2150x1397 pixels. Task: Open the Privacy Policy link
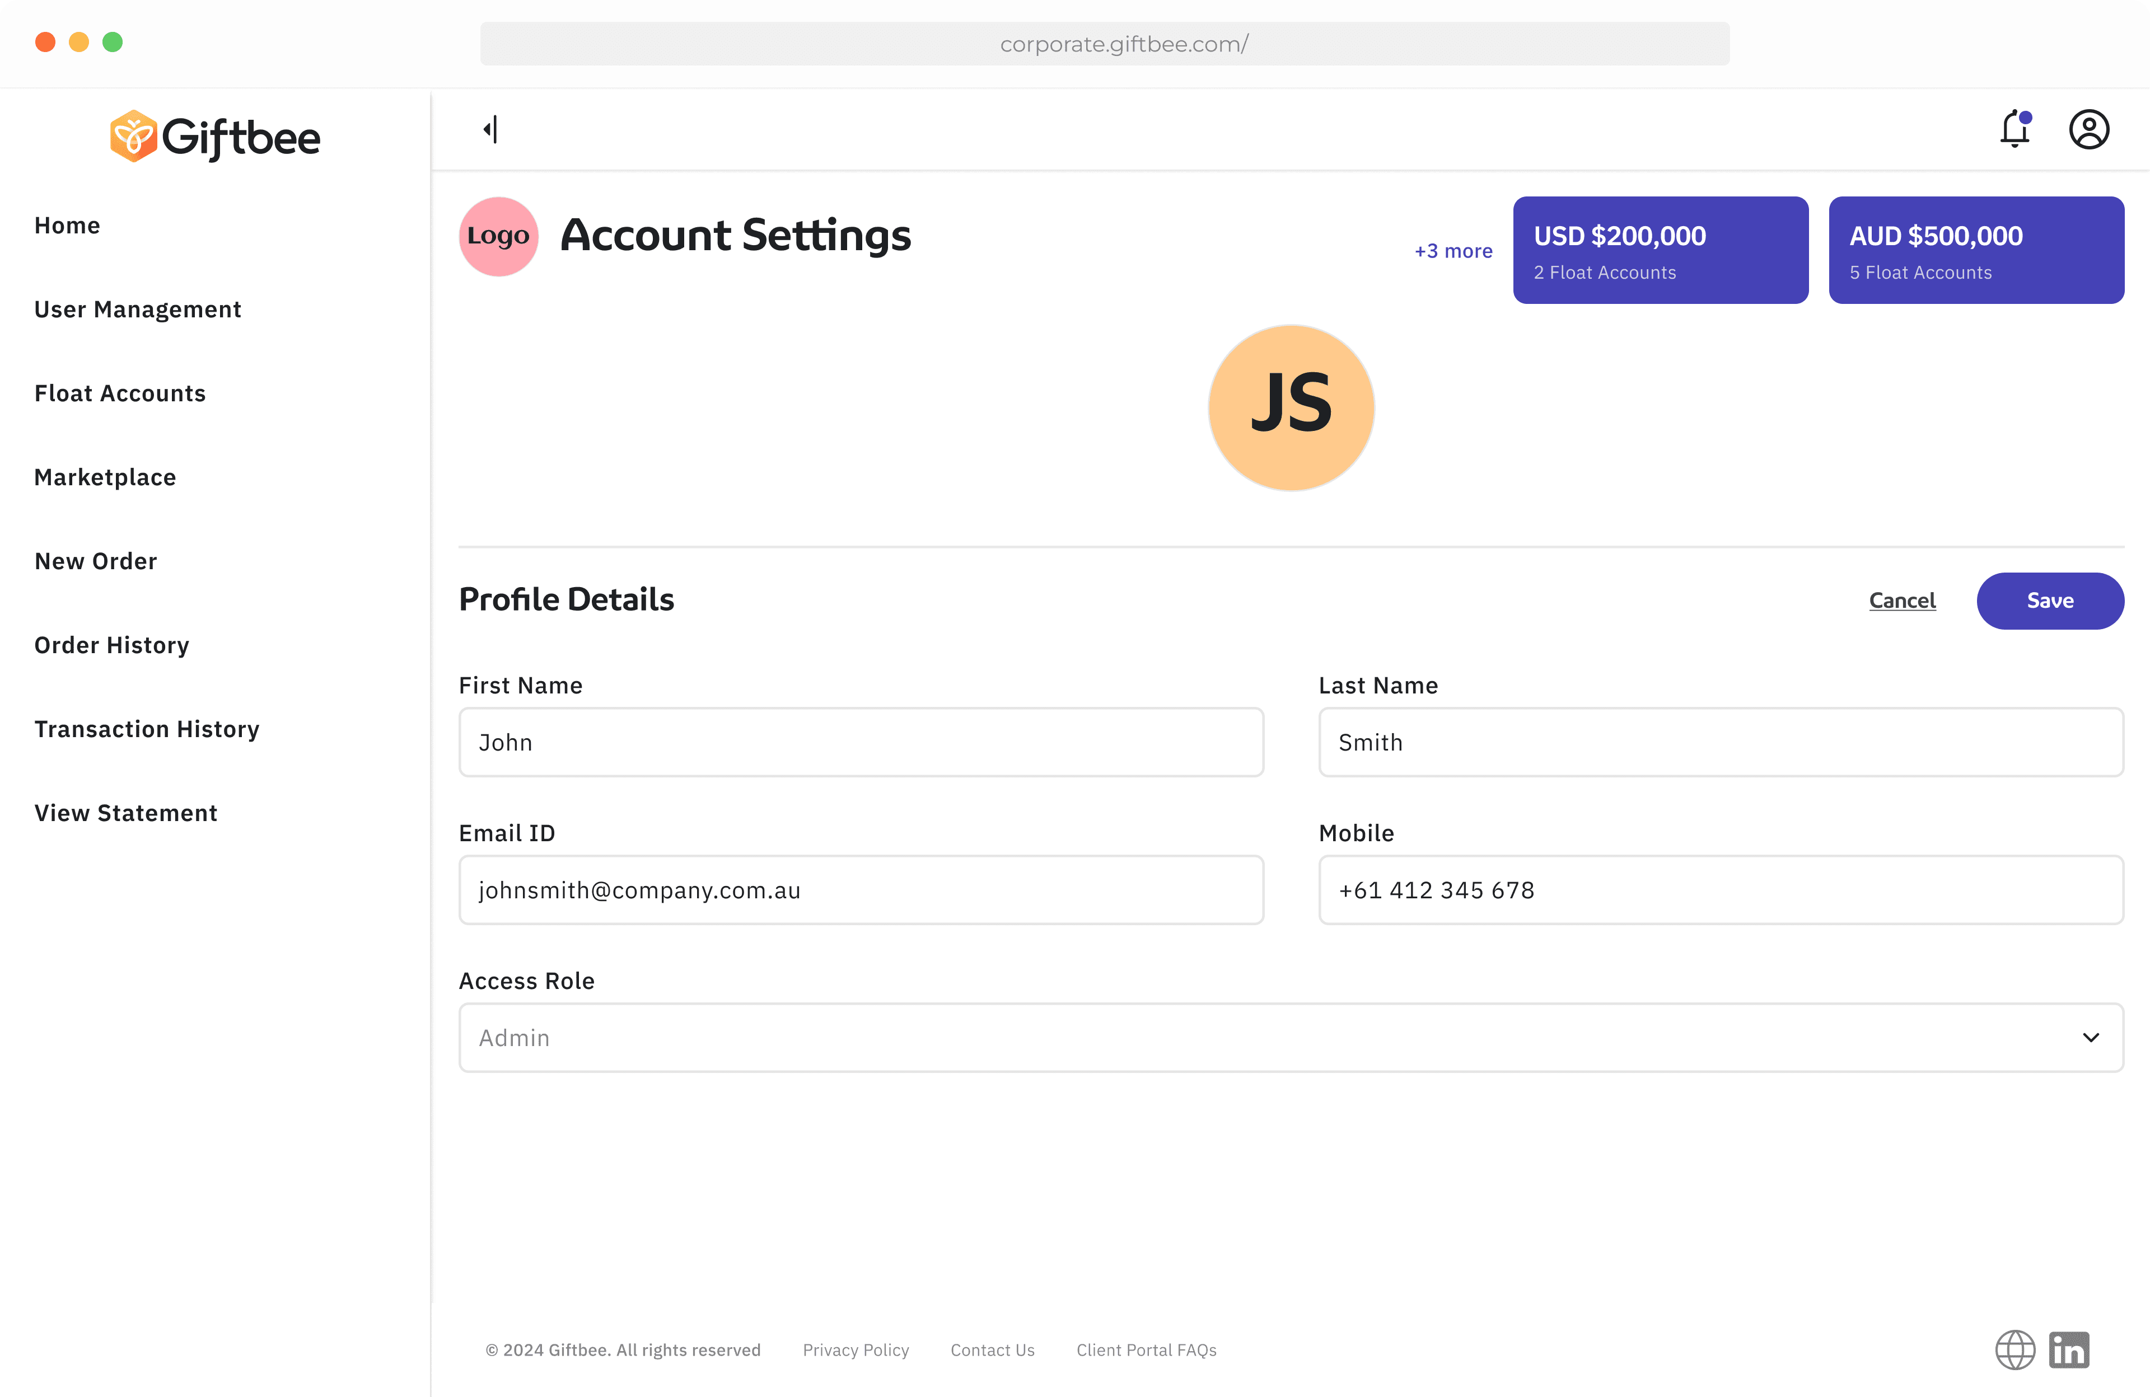coord(856,1350)
